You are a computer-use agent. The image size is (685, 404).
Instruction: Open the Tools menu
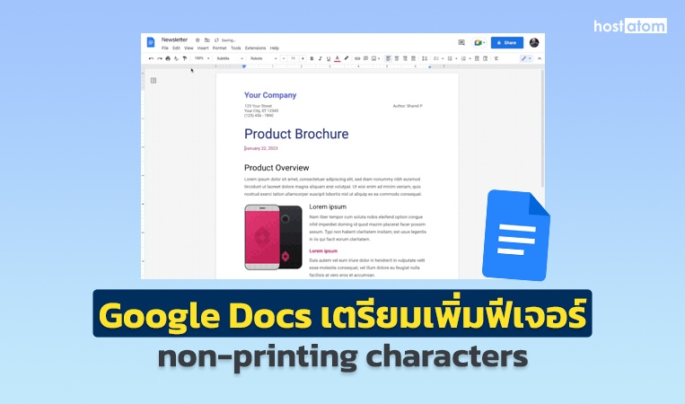click(236, 48)
